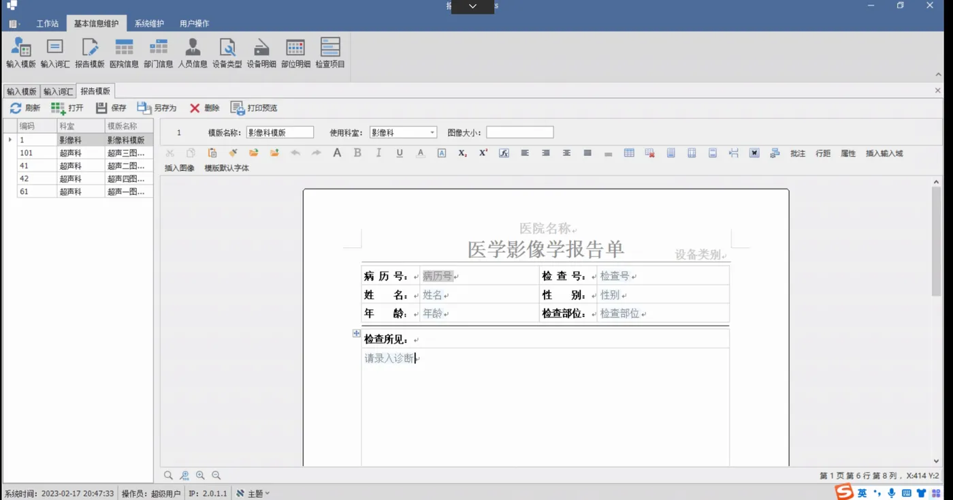The image size is (953, 500).
Task: Open 设备明细 in the ribbon
Action: [261, 53]
